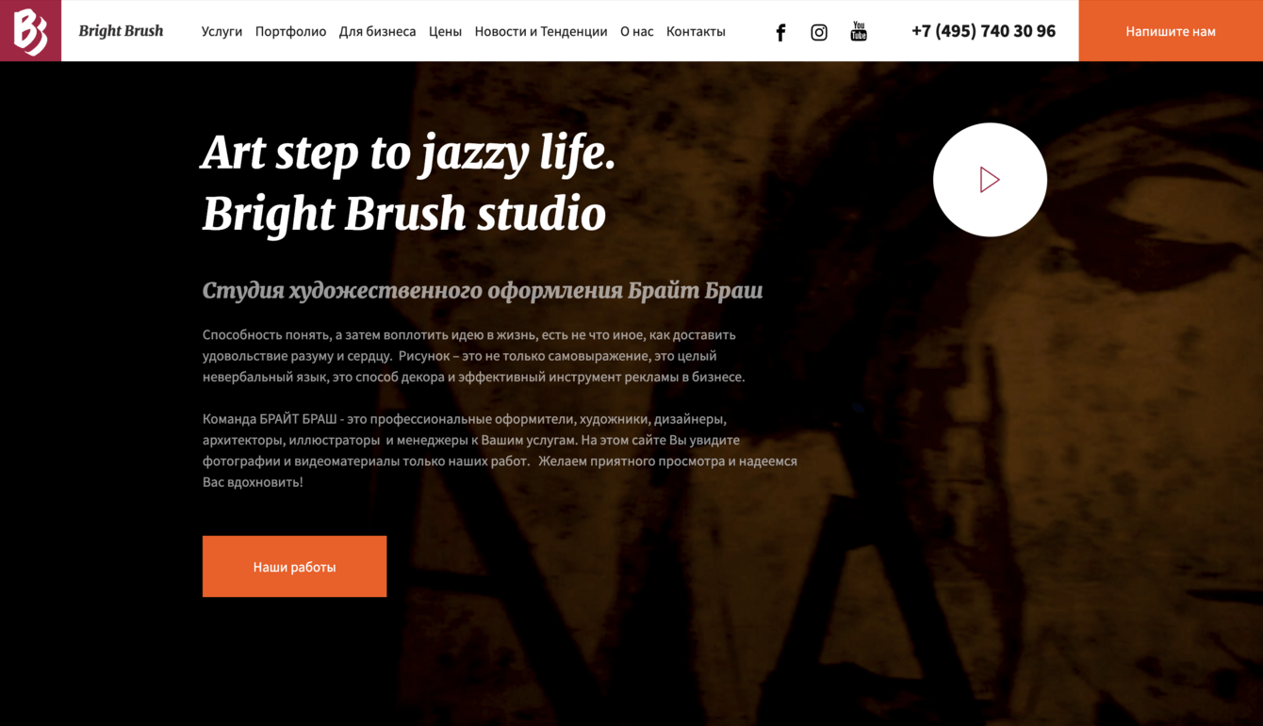Open the Услуги menu item

coord(221,31)
